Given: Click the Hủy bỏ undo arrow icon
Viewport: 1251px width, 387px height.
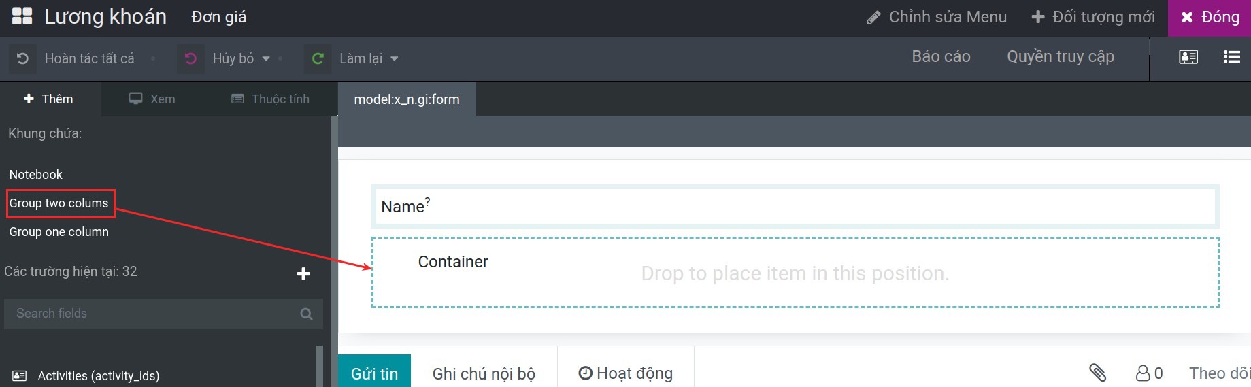Looking at the screenshot, I should pyautogui.click(x=191, y=58).
